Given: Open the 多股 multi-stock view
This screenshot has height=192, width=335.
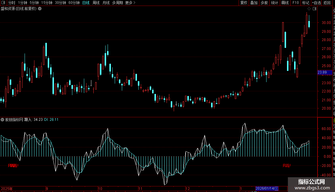Looking at the screenshot, I should click(x=264, y=3).
